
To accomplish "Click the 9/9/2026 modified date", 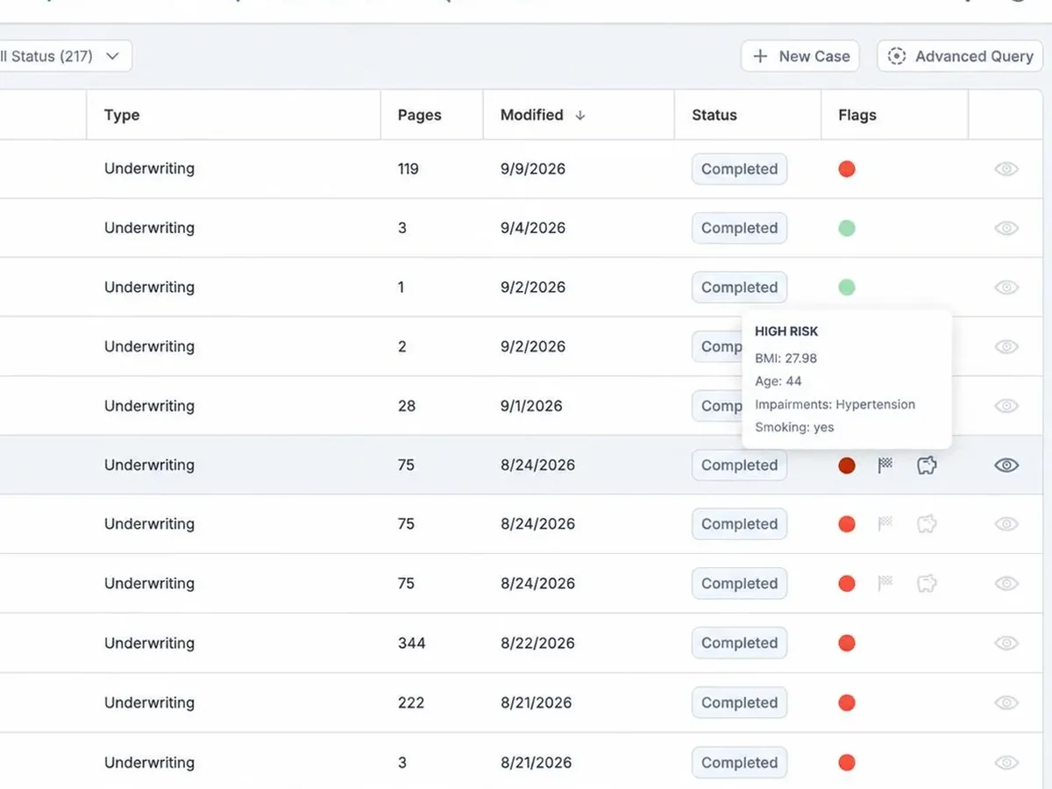I will coord(532,169).
